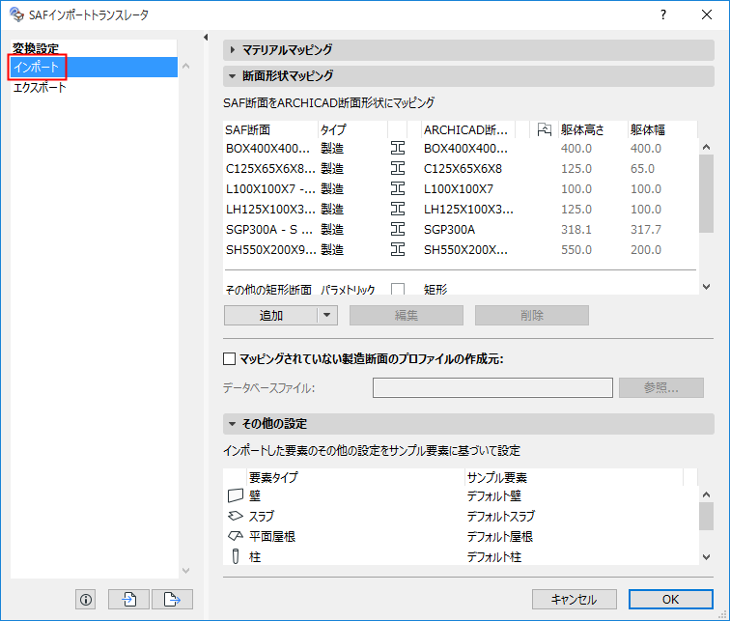This screenshot has width=730, height=621.
Task: Select the C125X65X6X8... SAF profile row
Action: pos(461,168)
